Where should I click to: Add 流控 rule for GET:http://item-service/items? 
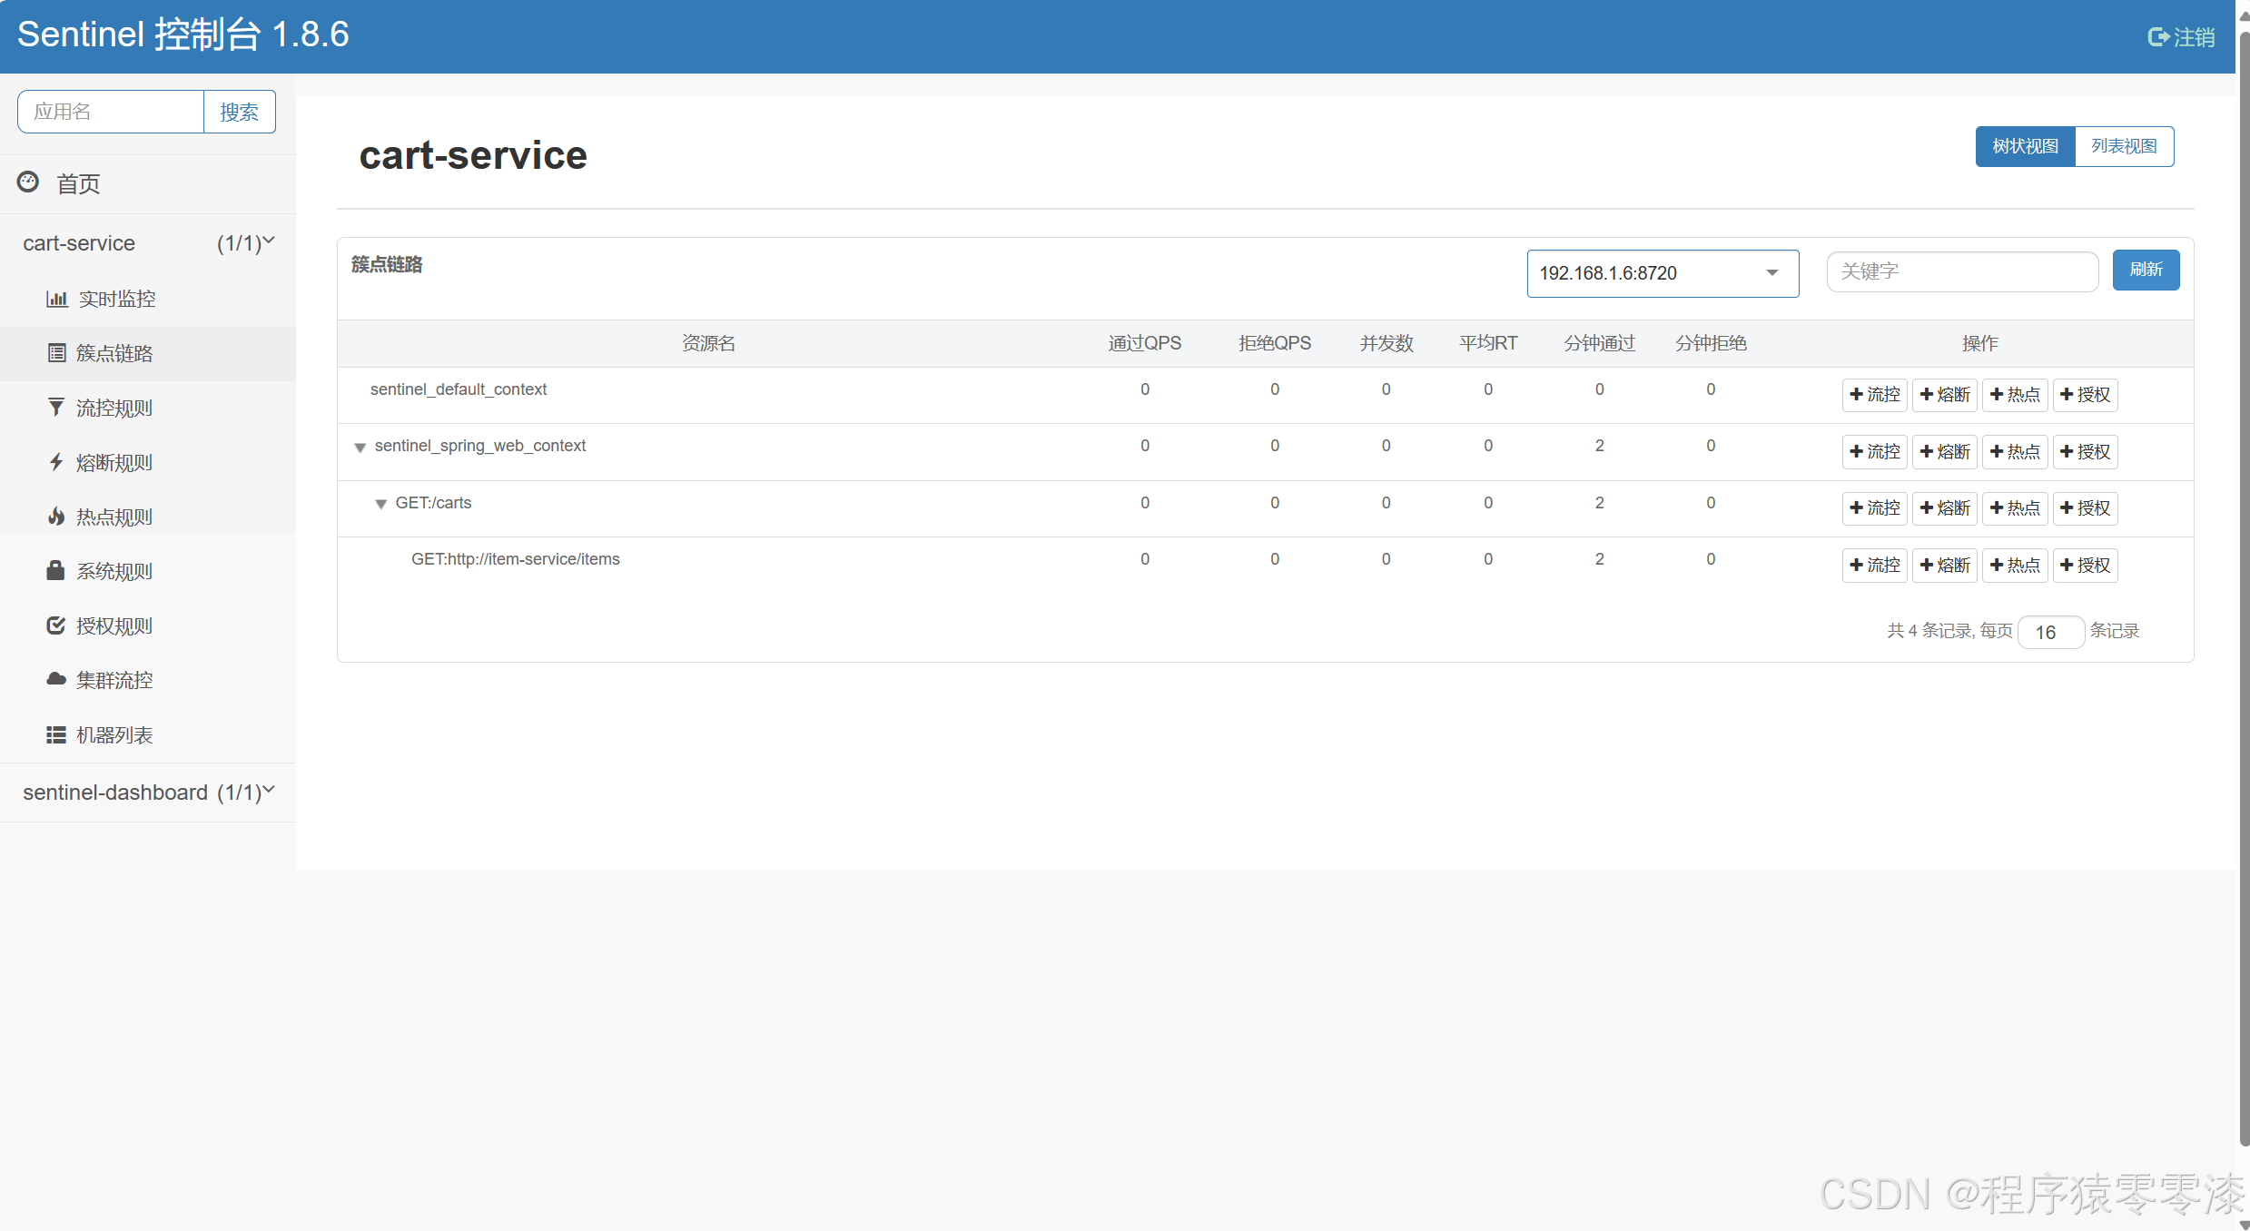click(x=1875, y=566)
